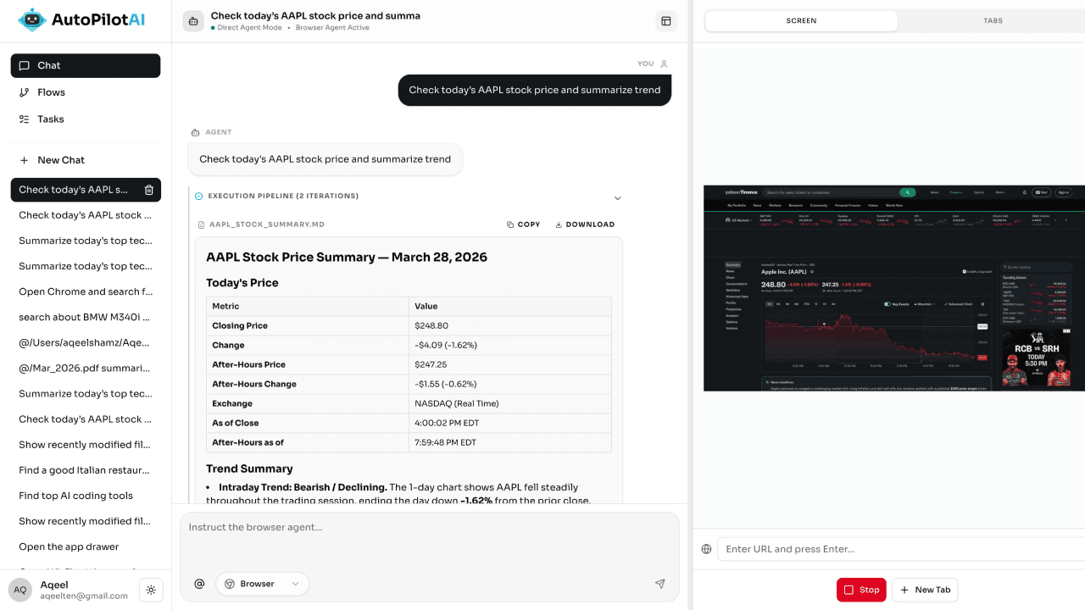Image resolution: width=1085 pixels, height=610 pixels.
Task: Click the 'Closing Price' table cell
Action: (308, 325)
